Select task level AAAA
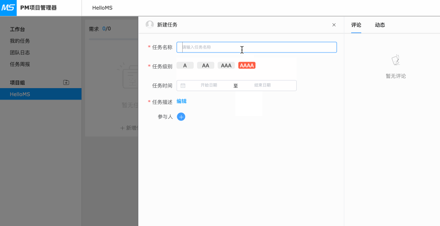This screenshot has width=440, height=226. 247,65
